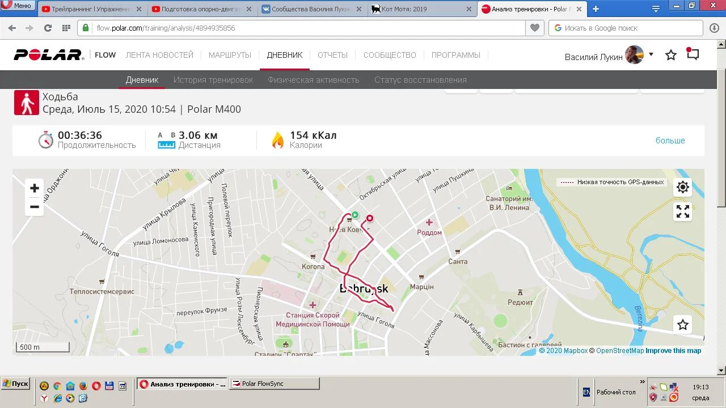Click the 154 кКал calories value
726x408 pixels.
click(313, 135)
